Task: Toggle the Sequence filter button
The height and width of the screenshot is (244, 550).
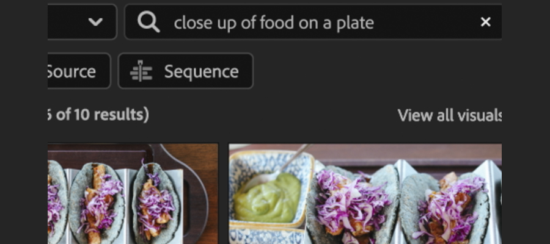Action: [185, 71]
